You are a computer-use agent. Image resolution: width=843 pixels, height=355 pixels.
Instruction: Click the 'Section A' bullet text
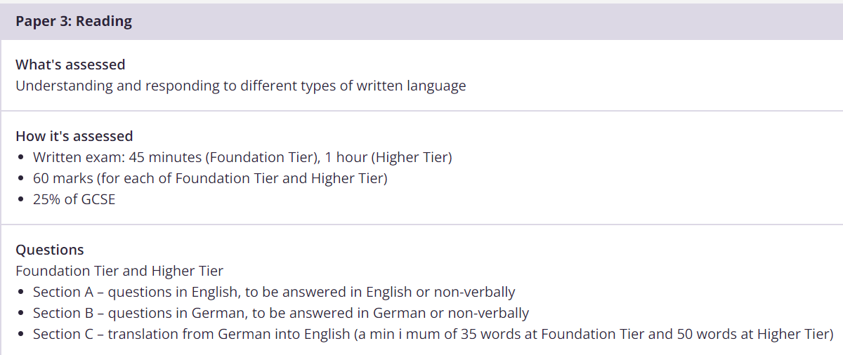tap(274, 292)
